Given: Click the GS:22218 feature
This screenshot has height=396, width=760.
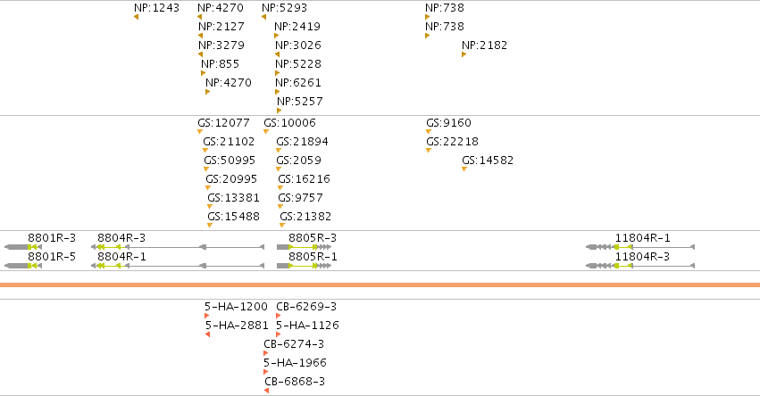Looking at the screenshot, I should coord(429,151).
